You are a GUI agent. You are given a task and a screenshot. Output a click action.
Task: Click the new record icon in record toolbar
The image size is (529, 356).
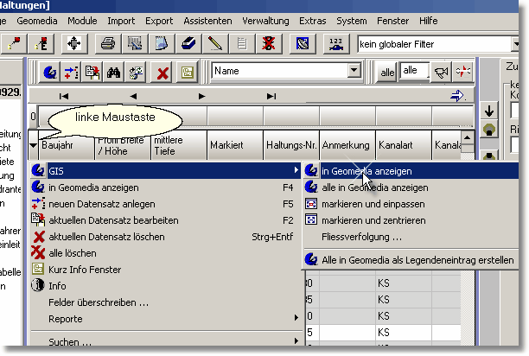pos(71,72)
